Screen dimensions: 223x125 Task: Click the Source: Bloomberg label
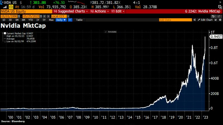coord(13,121)
